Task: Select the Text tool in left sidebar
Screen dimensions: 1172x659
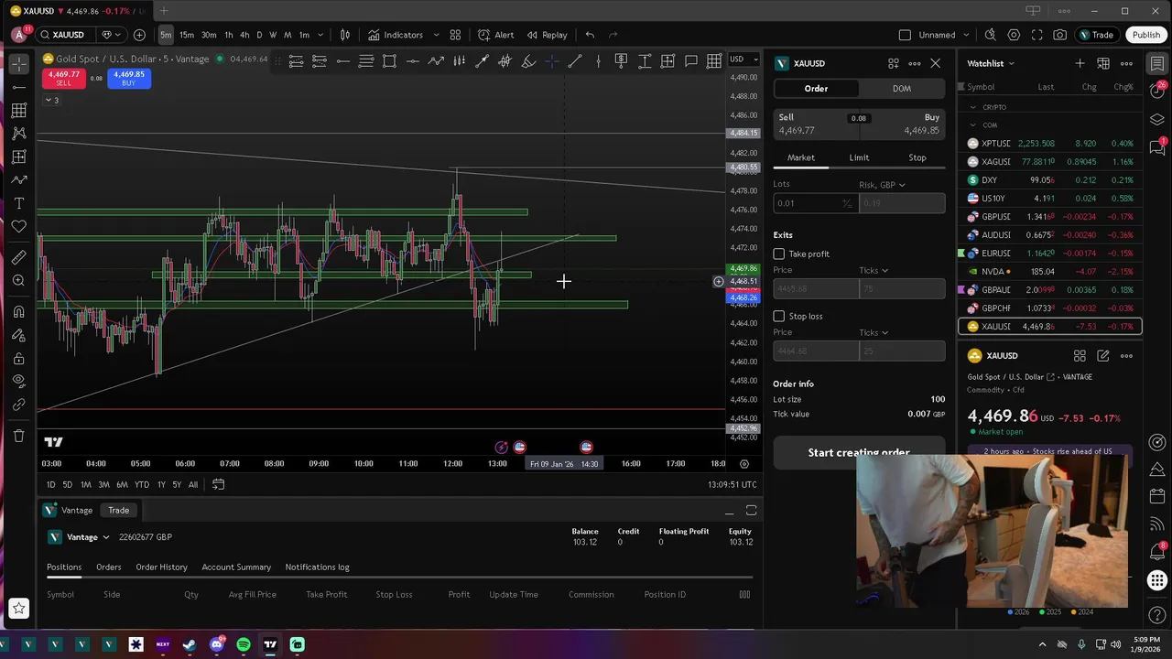Action: tap(18, 203)
